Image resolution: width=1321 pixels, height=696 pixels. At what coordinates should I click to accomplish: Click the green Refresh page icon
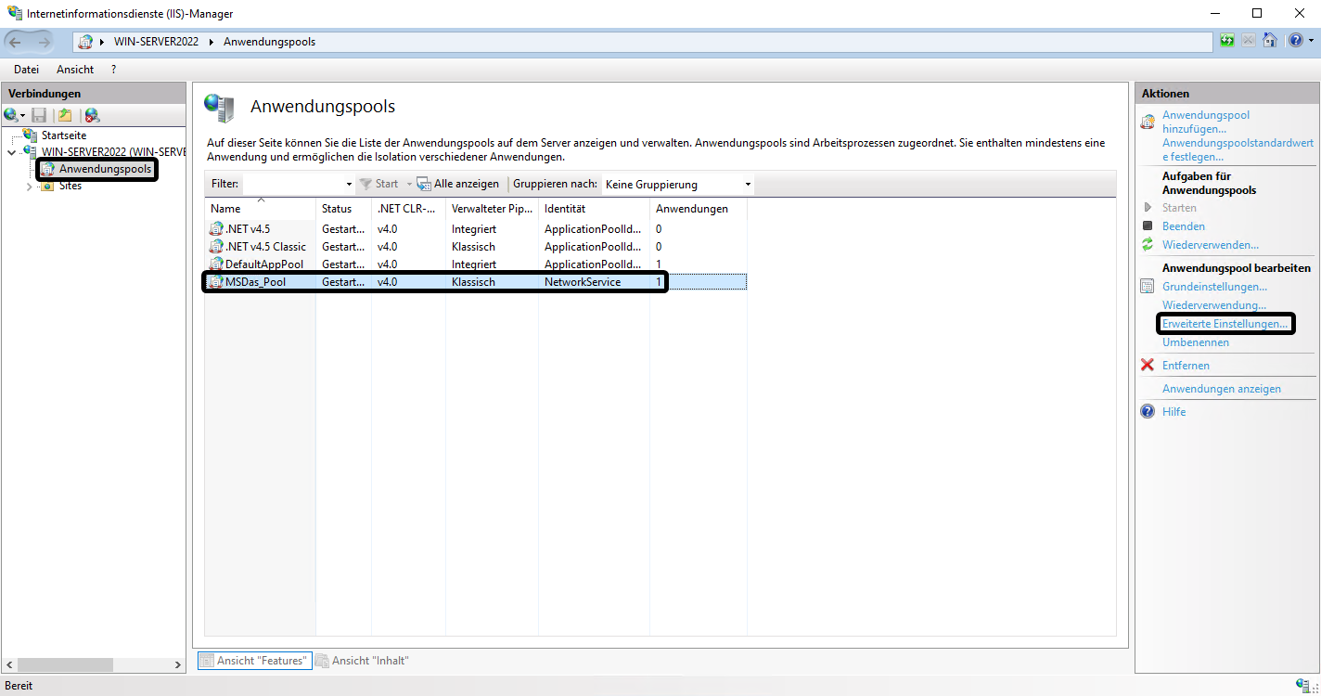click(x=1227, y=41)
